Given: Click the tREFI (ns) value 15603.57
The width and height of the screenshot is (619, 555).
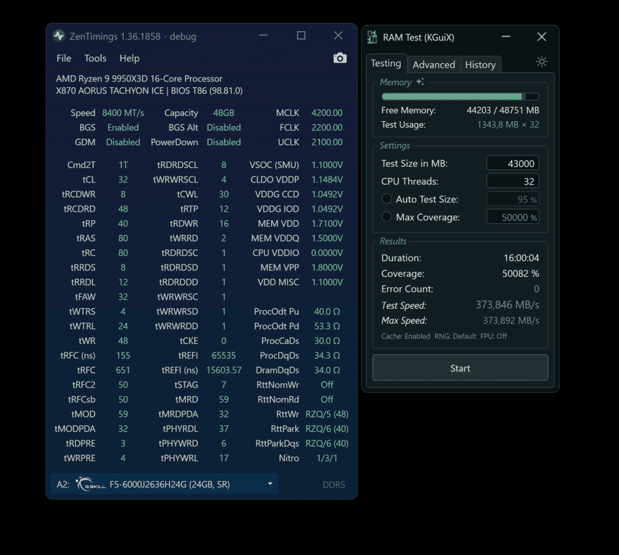Looking at the screenshot, I should click(x=223, y=370).
